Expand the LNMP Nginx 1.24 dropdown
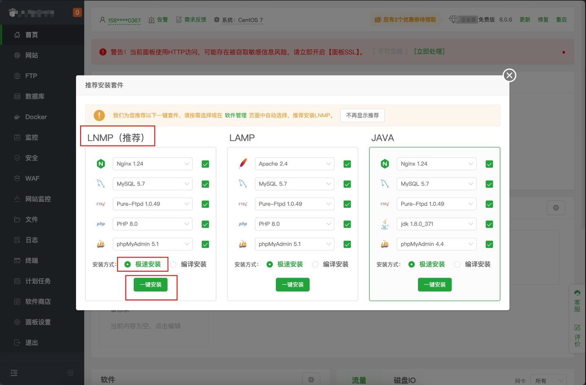Image resolution: width=586 pixels, height=385 pixels. [x=153, y=164]
